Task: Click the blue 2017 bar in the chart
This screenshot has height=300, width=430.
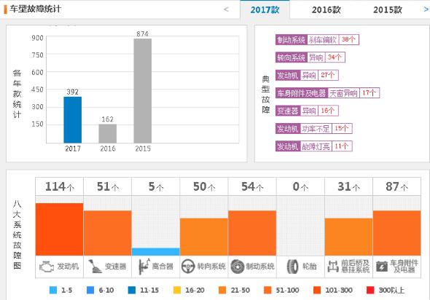Action: coord(73,119)
